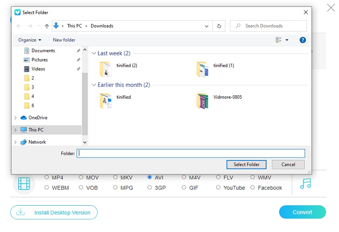Click the Folder name text field

click(x=191, y=153)
